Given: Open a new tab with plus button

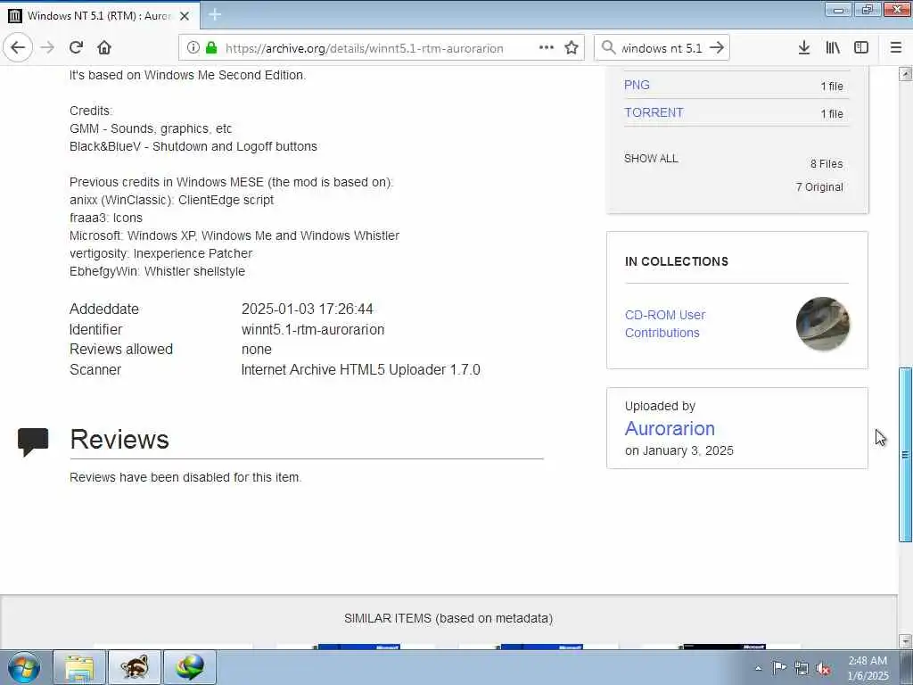Looking at the screenshot, I should click(x=214, y=14).
